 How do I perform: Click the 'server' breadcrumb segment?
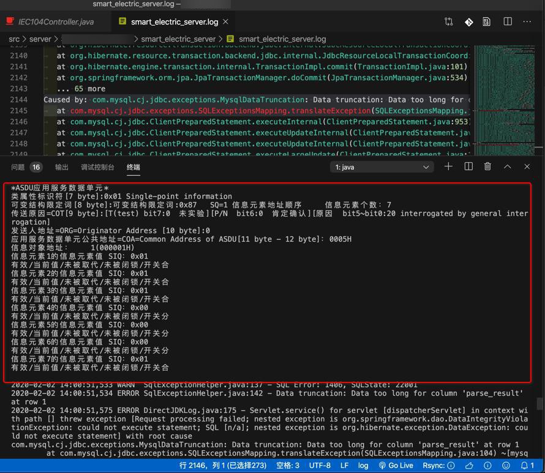(x=40, y=39)
